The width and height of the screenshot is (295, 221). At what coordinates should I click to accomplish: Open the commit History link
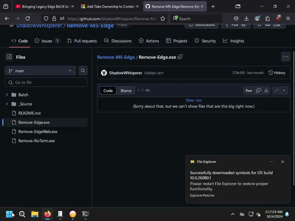tap(277, 73)
